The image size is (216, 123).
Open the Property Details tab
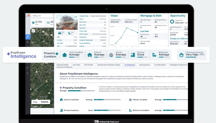pyautogui.click(x=63, y=65)
